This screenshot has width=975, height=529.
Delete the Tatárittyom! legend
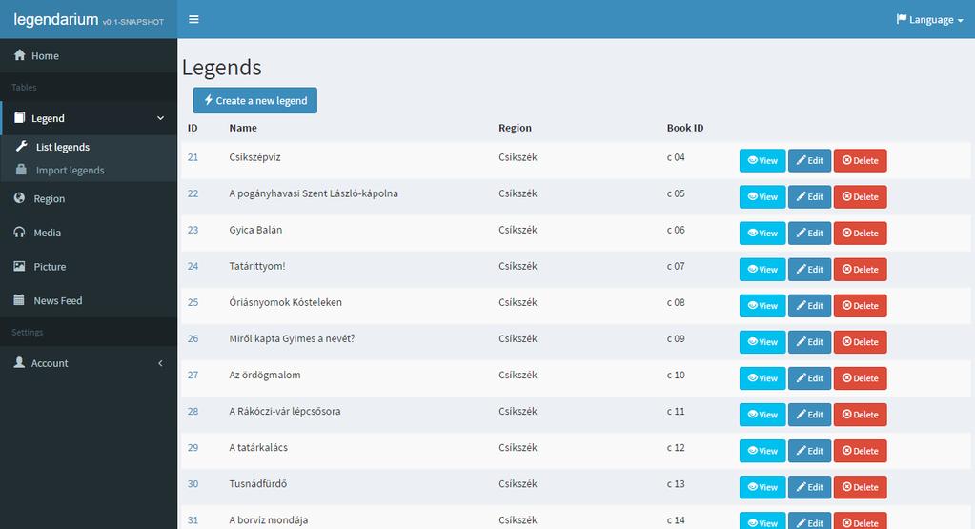tap(860, 269)
